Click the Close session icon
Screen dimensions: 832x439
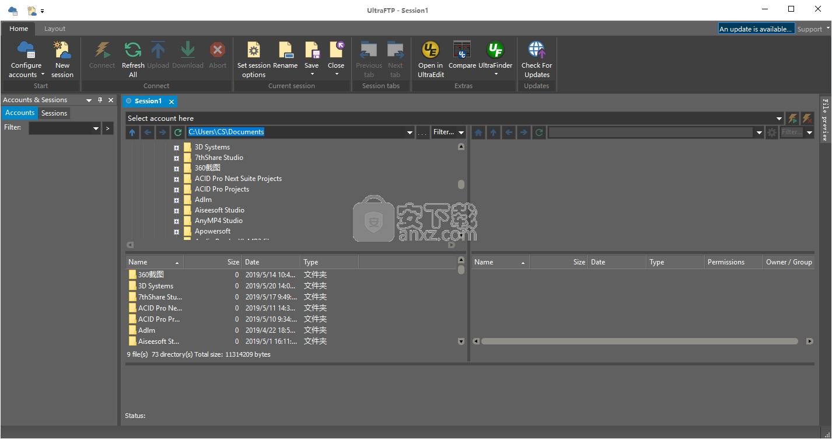336,54
